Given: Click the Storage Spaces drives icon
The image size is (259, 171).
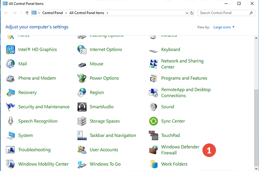Looking at the screenshot, I should [82, 121].
